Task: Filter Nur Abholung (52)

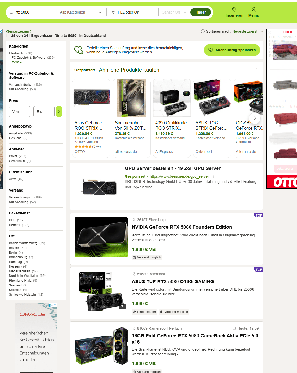Action: pos(19,202)
